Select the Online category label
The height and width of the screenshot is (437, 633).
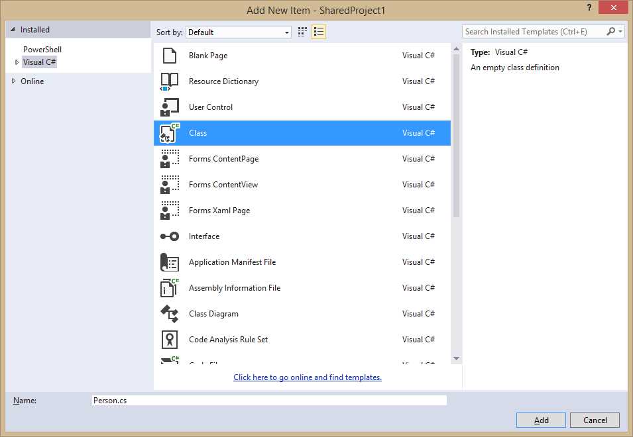(32, 81)
